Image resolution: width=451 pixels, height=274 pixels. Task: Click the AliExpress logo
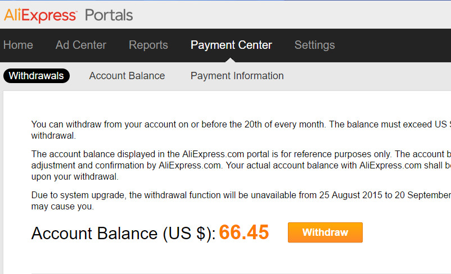click(x=40, y=15)
